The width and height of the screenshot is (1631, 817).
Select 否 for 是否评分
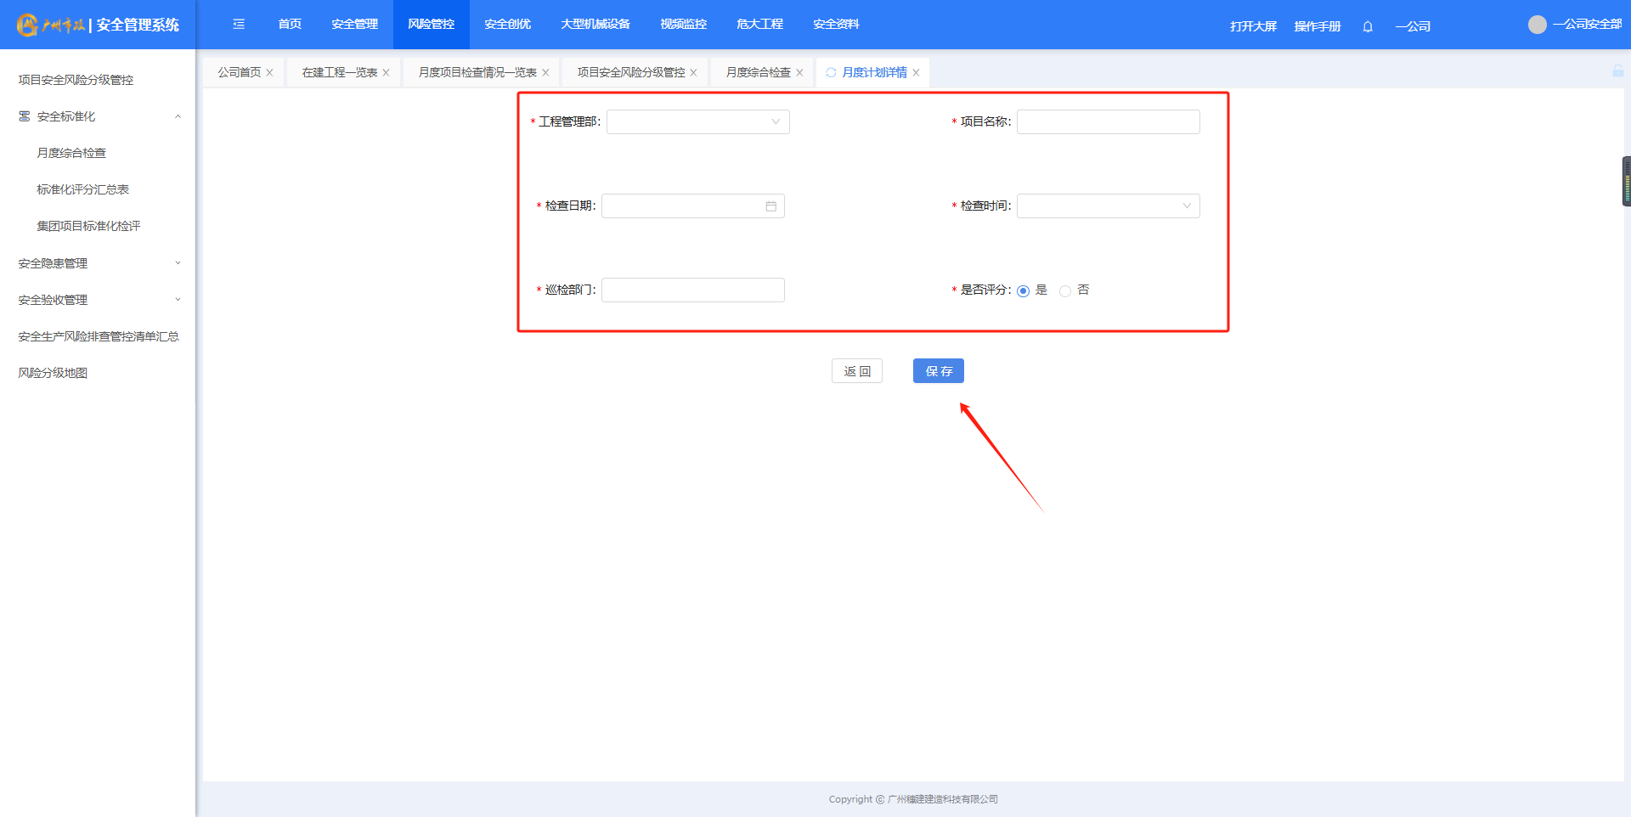[1065, 291]
